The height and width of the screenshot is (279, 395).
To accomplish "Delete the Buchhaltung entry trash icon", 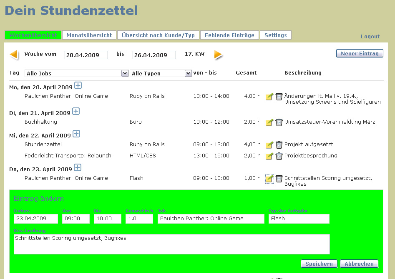I will pos(279,122).
